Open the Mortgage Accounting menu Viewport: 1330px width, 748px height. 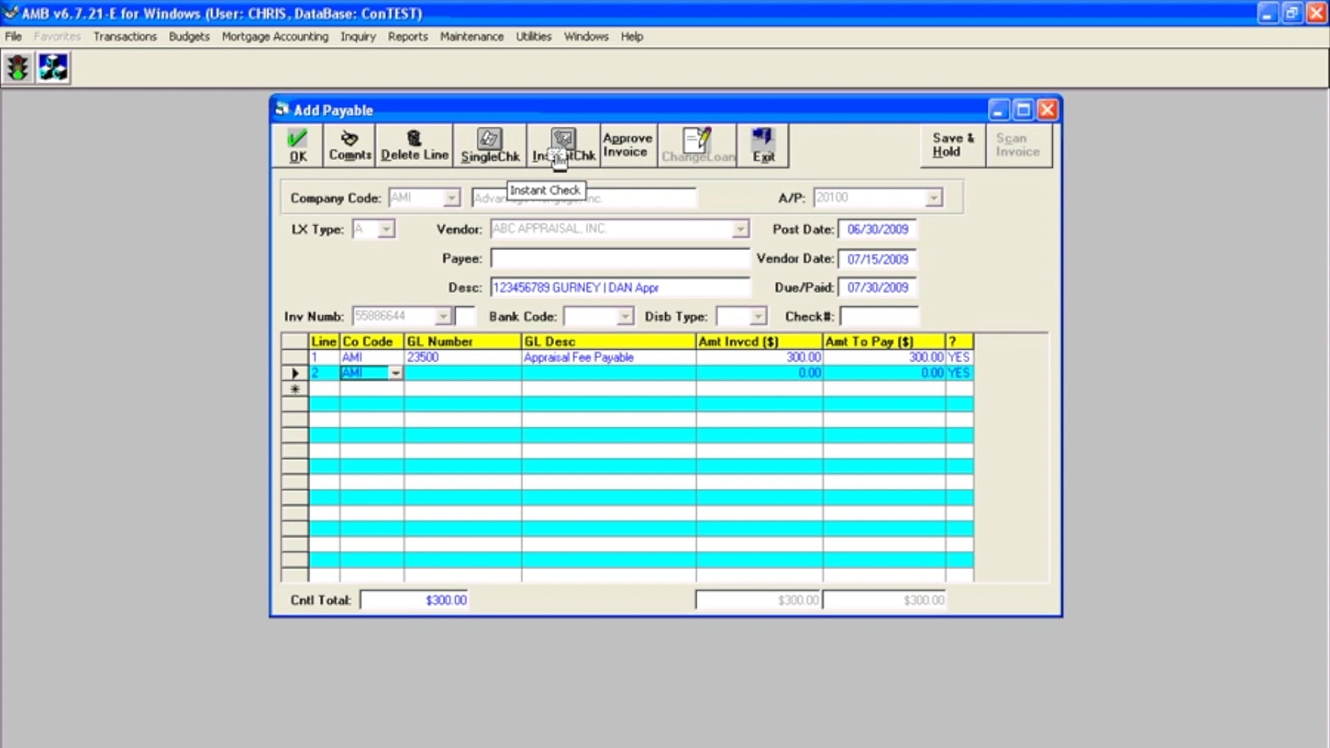[275, 37]
